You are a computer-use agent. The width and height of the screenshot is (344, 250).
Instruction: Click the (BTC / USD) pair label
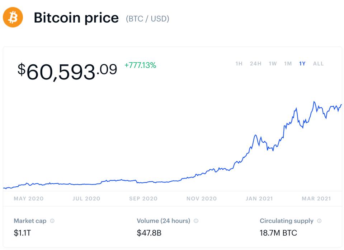coord(147,19)
